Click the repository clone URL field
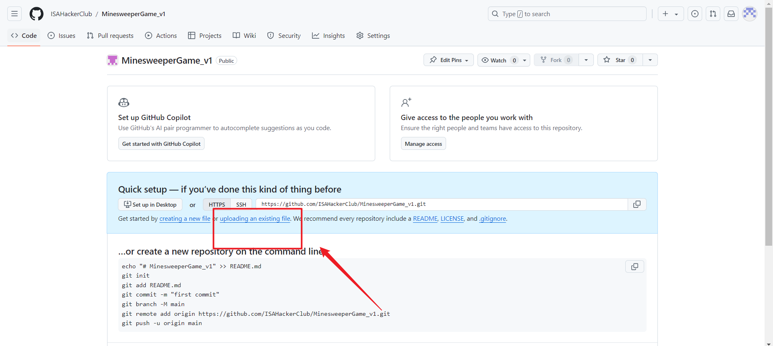This screenshot has height=346, width=773. (442, 204)
